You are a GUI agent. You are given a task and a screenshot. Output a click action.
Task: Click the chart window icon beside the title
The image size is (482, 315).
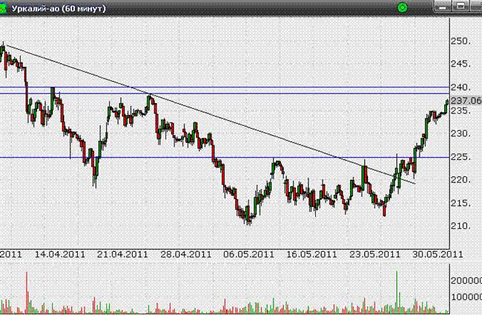click(x=3, y=8)
